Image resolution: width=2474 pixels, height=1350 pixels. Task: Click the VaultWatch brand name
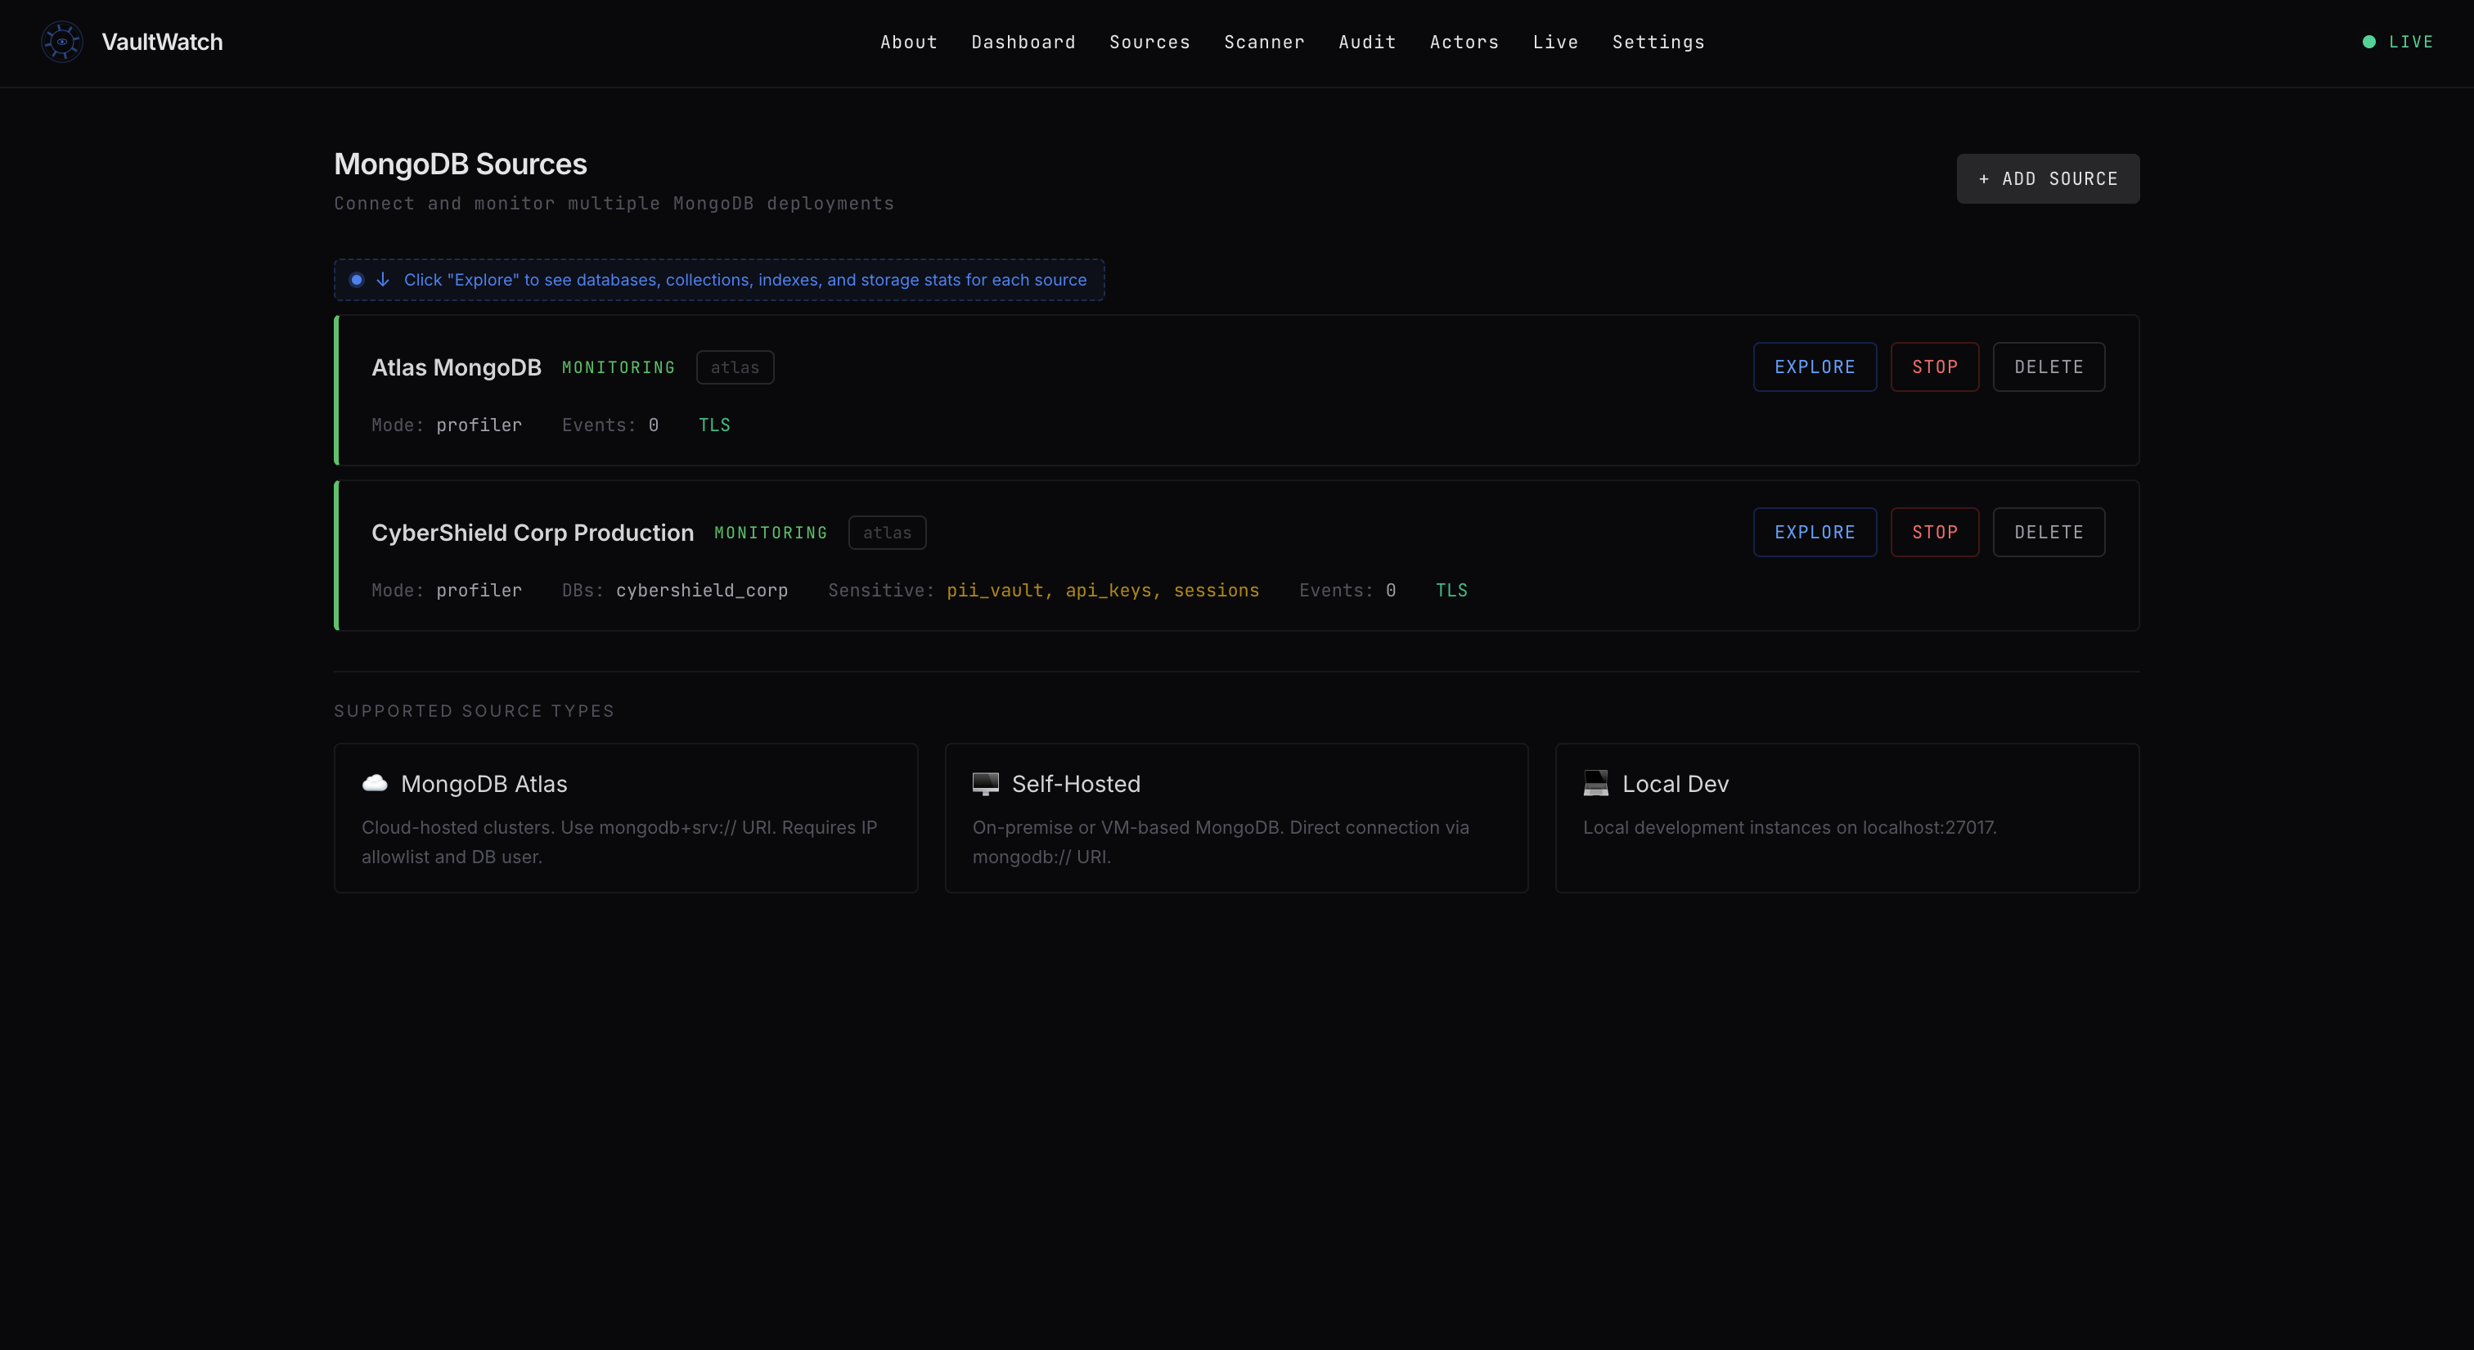click(162, 43)
